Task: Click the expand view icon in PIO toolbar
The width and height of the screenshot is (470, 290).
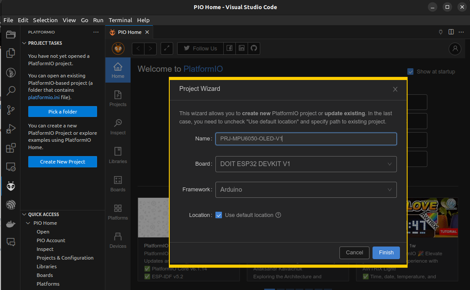Action: [x=167, y=49]
